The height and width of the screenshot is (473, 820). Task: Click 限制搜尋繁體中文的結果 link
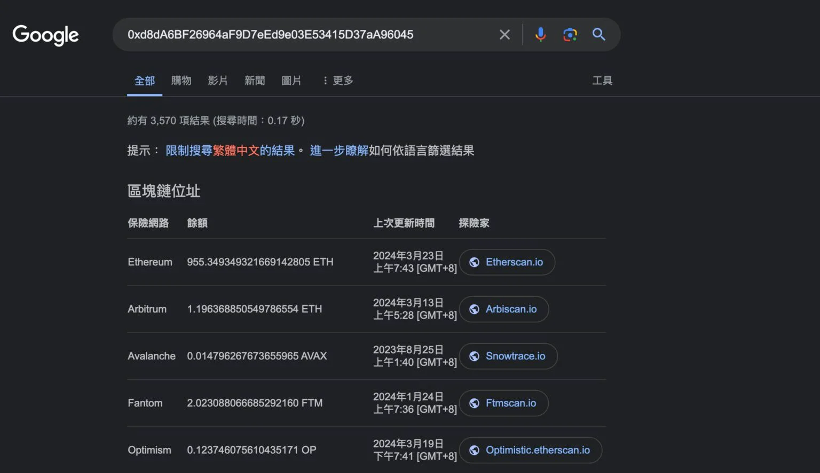[x=230, y=151]
